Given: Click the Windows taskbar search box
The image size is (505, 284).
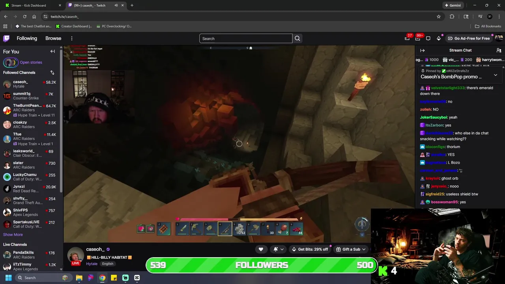Looking at the screenshot, I should (44, 278).
